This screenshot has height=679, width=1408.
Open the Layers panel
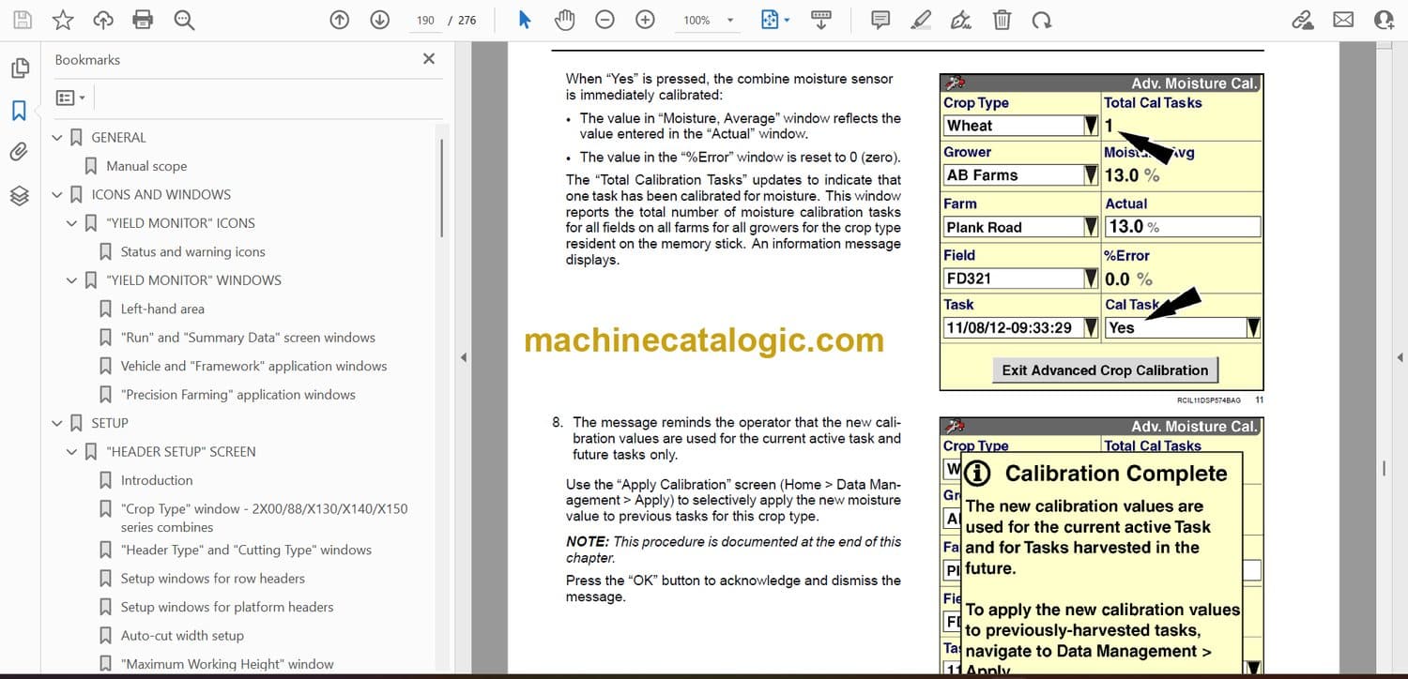19,195
